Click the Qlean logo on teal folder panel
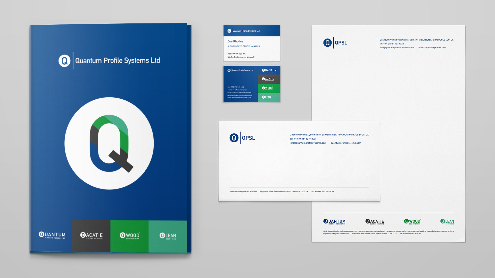 click(168, 236)
